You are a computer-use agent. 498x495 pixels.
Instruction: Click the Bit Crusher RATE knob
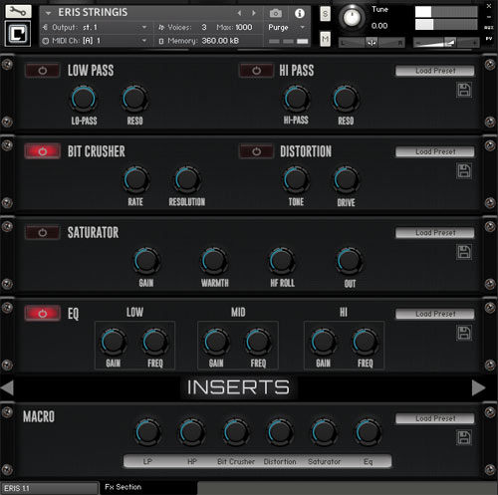click(135, 180)
